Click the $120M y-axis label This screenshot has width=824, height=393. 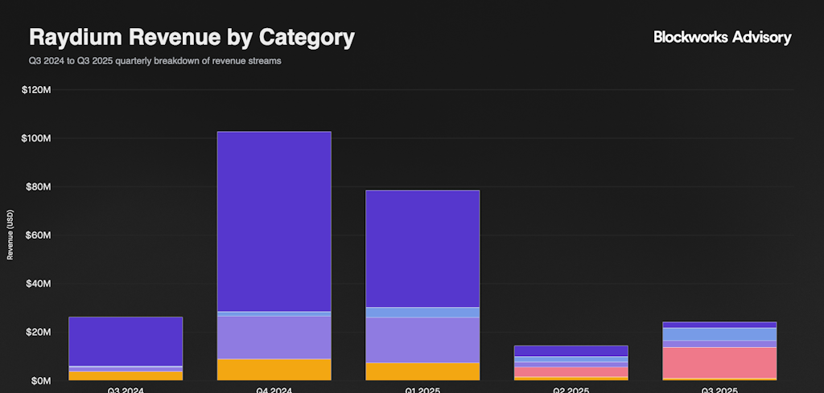click(x=36, y=90)
